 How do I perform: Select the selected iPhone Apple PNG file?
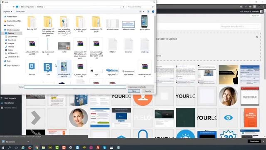(64, 69)
